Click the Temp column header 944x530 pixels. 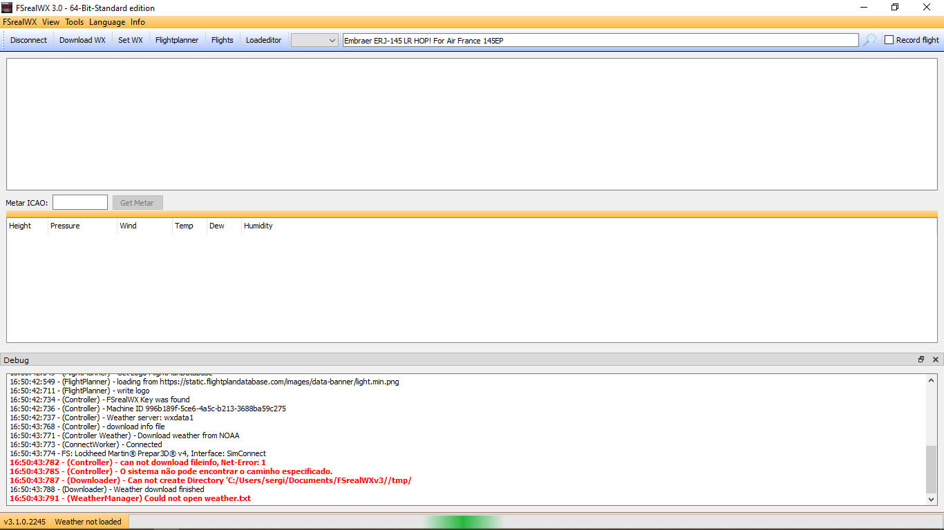(189, 226)
